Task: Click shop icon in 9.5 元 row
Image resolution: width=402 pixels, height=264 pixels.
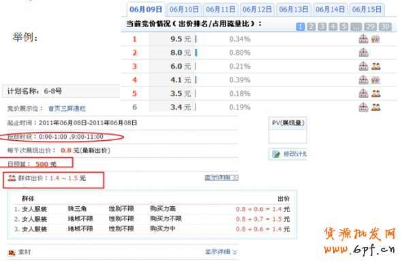Action: [x=375, y=39]
